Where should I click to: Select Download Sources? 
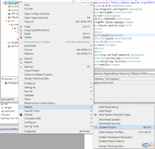click(x=124, y=123)
